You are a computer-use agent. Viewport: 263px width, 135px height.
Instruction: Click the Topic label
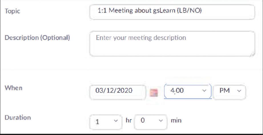[13, 11]
